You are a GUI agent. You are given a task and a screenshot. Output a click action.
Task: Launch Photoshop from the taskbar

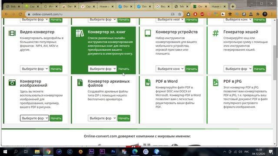[x=113, y=152]
